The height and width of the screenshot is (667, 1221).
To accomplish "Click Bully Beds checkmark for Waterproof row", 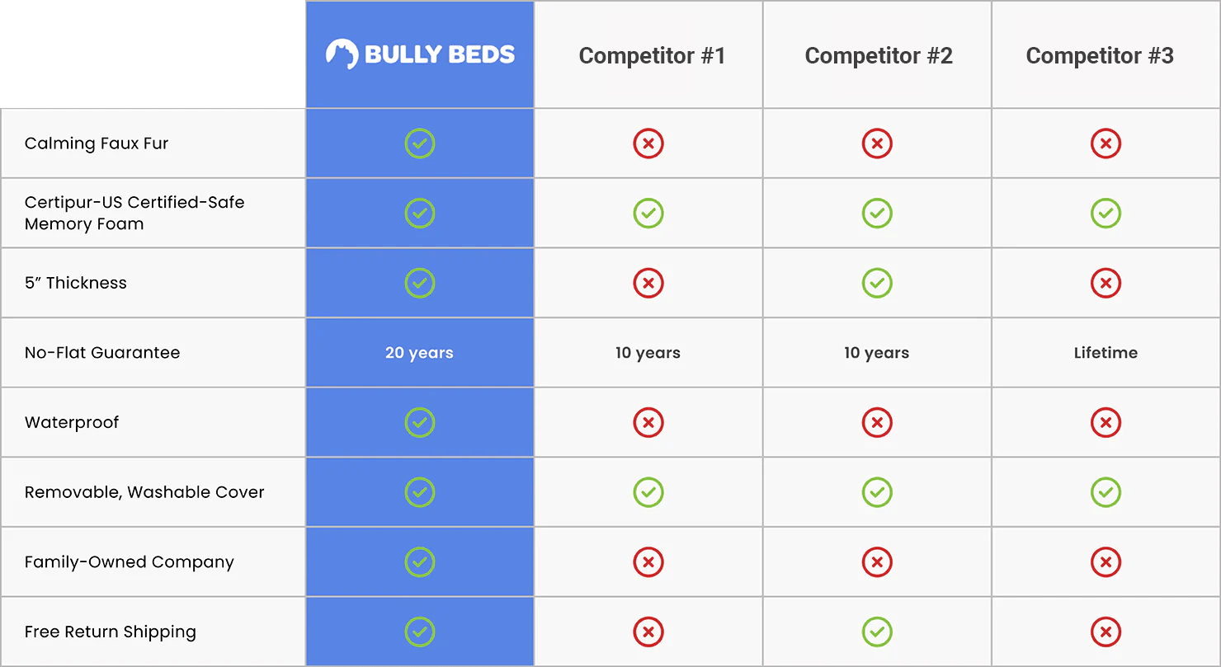I will coord(420,423).
